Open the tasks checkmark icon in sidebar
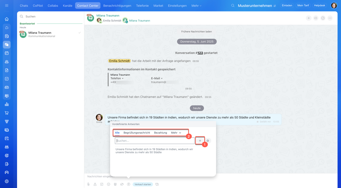Screen dimensions: 341x188 (x=7, y=79)
